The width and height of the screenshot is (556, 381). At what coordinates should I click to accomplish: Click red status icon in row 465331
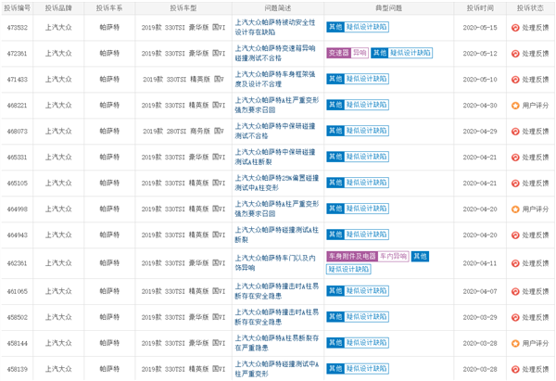point(515,158)
